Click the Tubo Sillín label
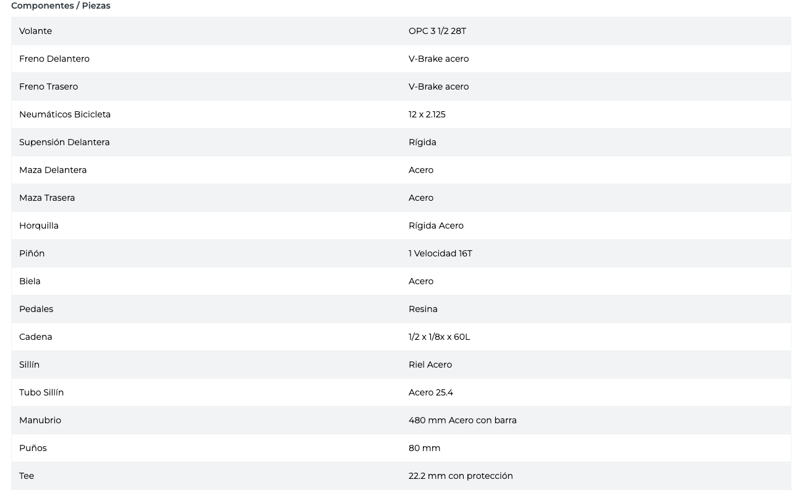 pyautogui.click(x=41, y=392)
